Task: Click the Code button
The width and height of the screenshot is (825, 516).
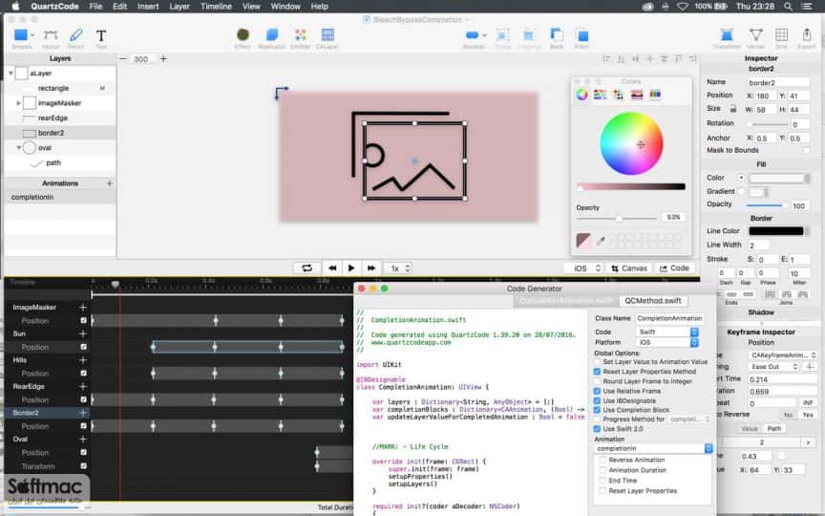Action: (674, 269)
